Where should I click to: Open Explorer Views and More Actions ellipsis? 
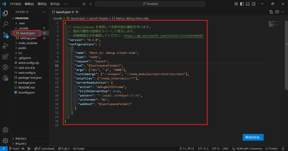[x=44, y=12]
